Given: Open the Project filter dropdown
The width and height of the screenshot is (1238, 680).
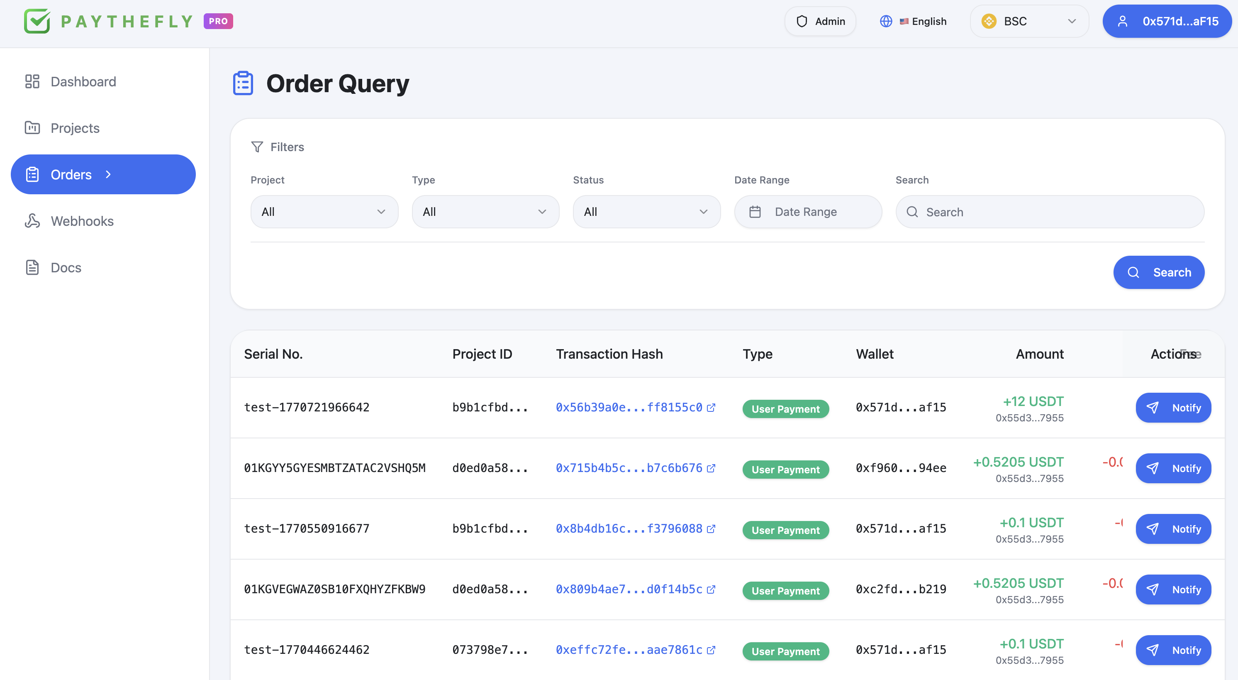Looking at the screenshot, I should click(x=324, y=212).
